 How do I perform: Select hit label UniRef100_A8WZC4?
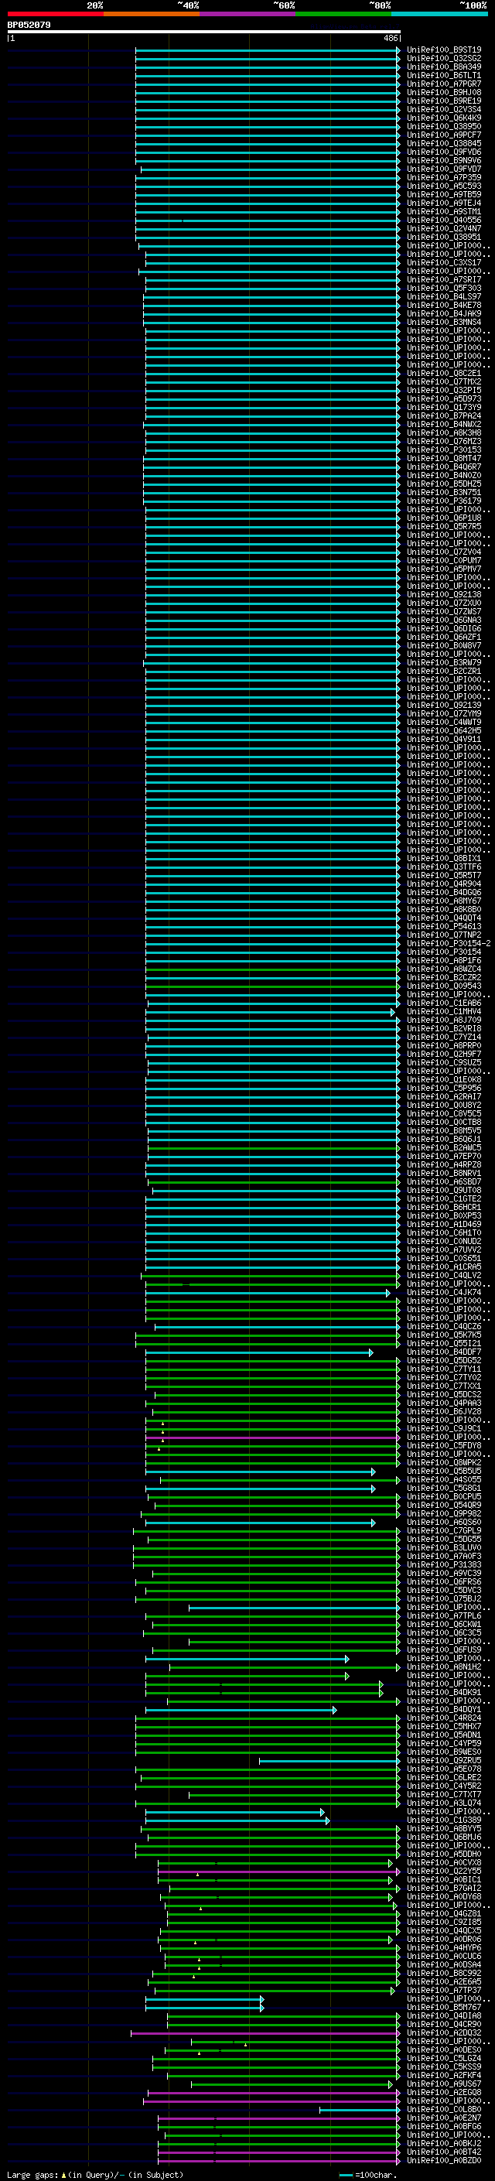point(444,969)
